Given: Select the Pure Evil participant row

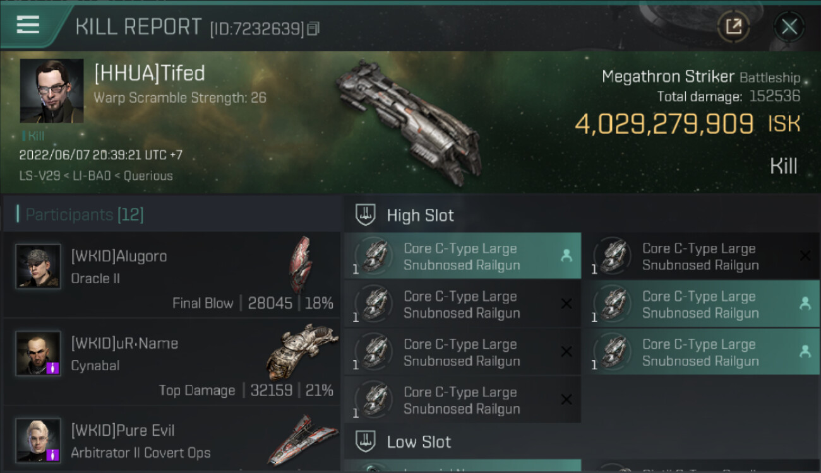Looking at the screenshot, I should [172, 440].
